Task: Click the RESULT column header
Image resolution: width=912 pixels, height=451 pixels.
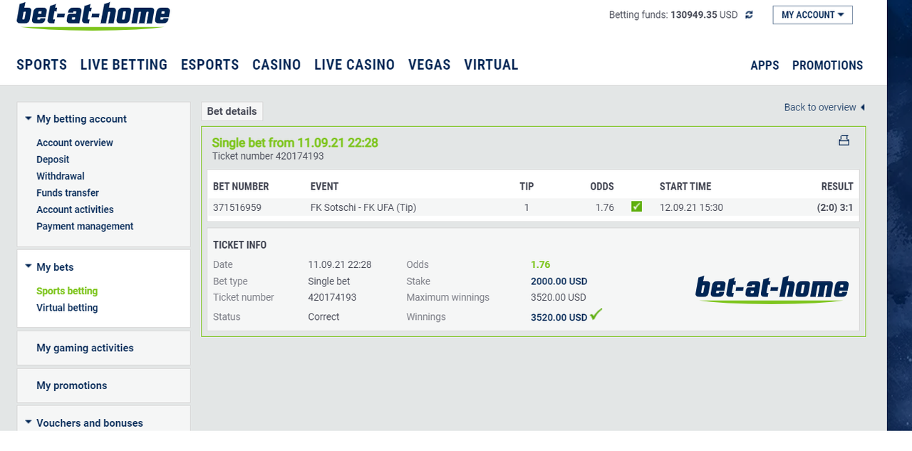Action: pyautogui.click(x=837, y=187)
